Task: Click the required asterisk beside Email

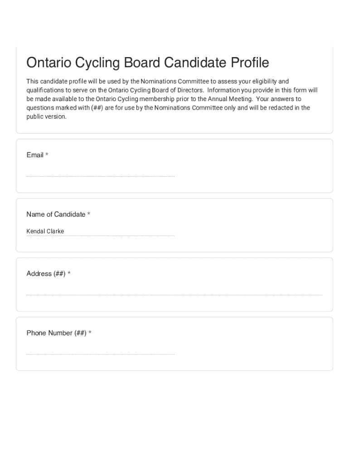Action: pyautogui.click(x=47, y=155)
